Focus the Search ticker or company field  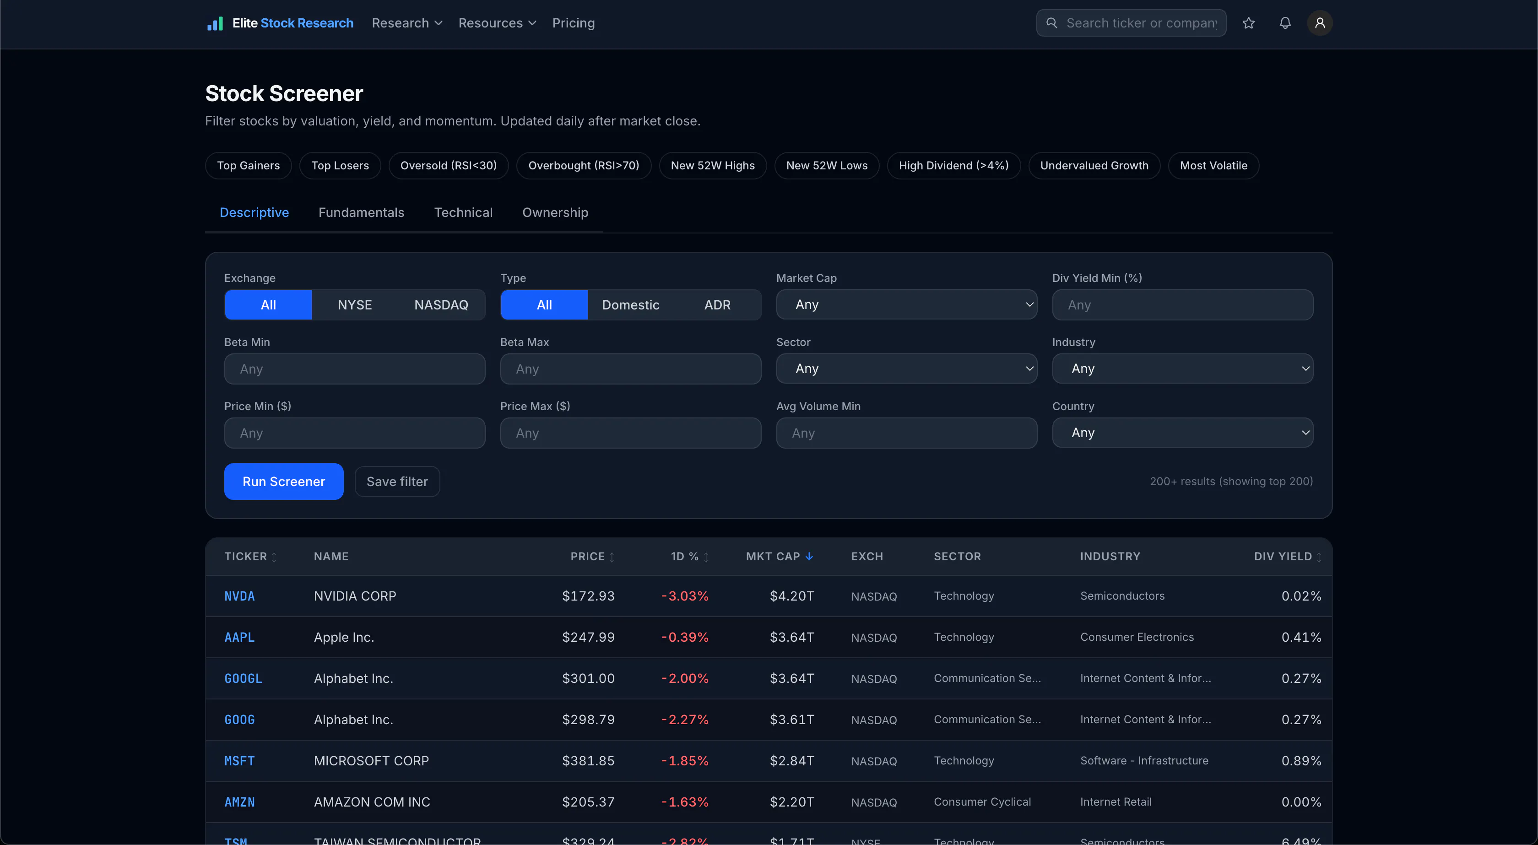pyautogui.click(x=1131, y=23)
